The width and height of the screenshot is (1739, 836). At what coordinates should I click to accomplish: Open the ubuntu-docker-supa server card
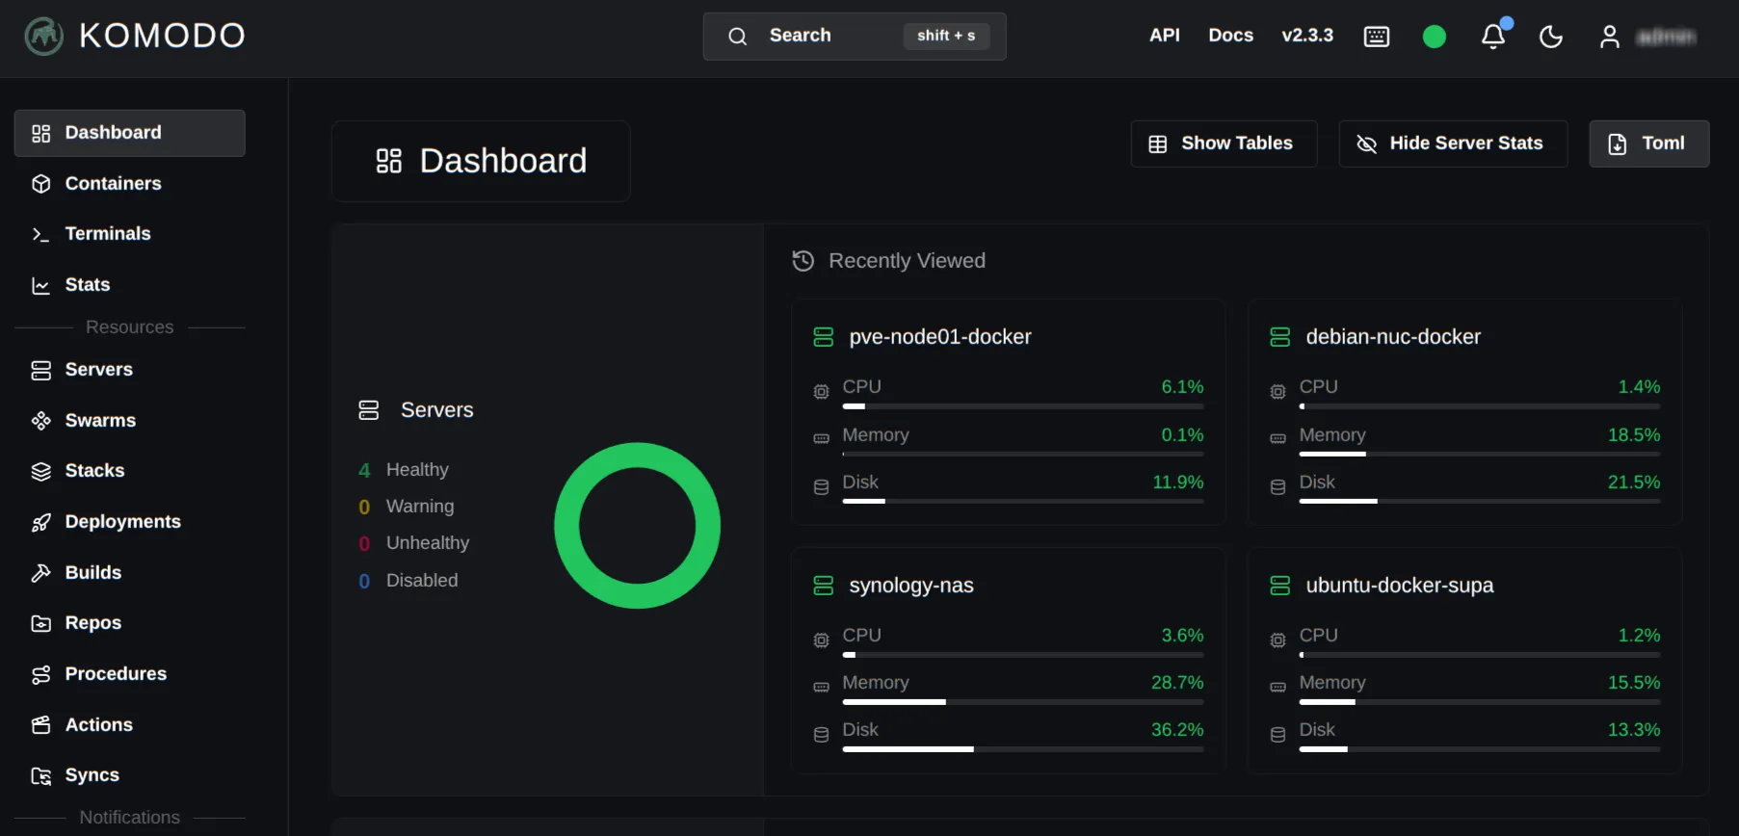[1465, 661]
